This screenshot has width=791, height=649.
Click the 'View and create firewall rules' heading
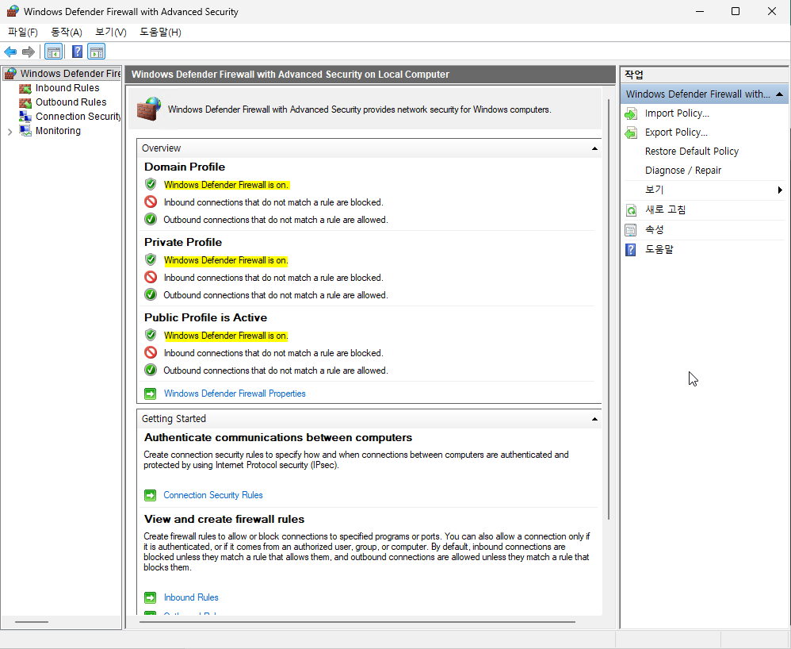tap(224, 519)
